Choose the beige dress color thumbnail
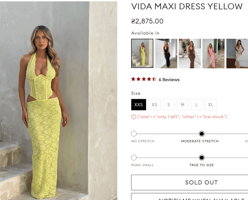Image resolution: width=248 pixels, height=200 pixels. click(x=237, y=53)
